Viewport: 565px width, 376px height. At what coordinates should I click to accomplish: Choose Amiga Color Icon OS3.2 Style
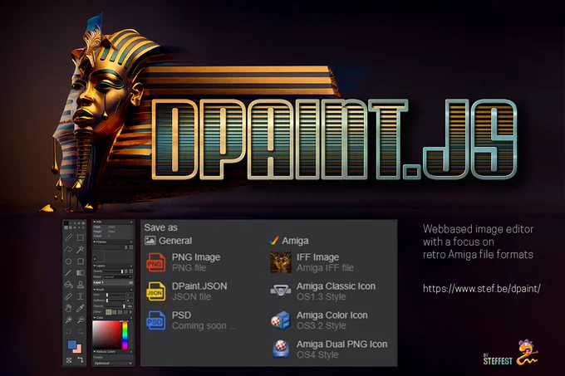point(319,320)
